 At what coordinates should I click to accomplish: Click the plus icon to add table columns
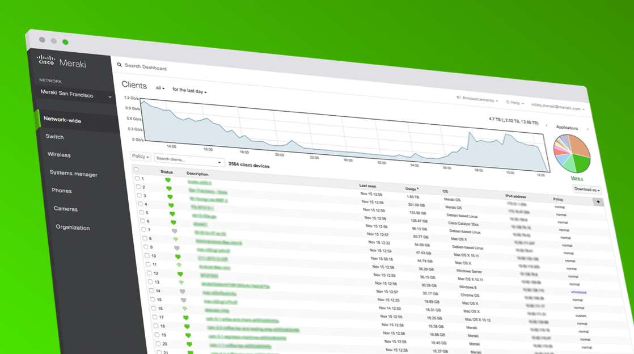pyautogui.click(x=598, y=201)
